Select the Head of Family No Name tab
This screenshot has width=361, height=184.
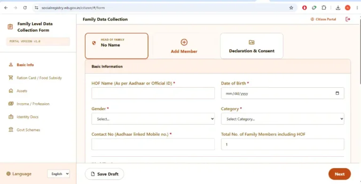click(x=117, y=46)
